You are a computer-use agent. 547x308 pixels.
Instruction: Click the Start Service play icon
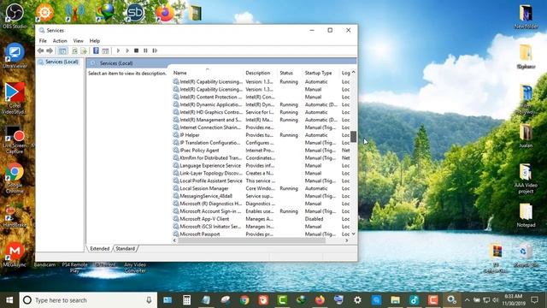click(118, 50)
